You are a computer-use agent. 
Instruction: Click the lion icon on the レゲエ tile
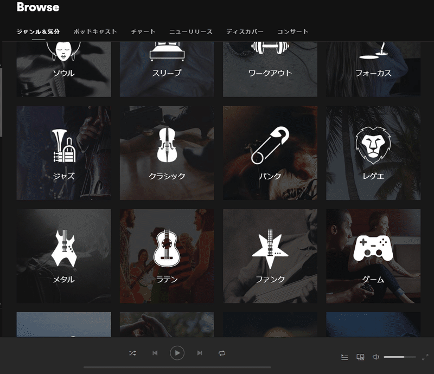click(373, 146)
